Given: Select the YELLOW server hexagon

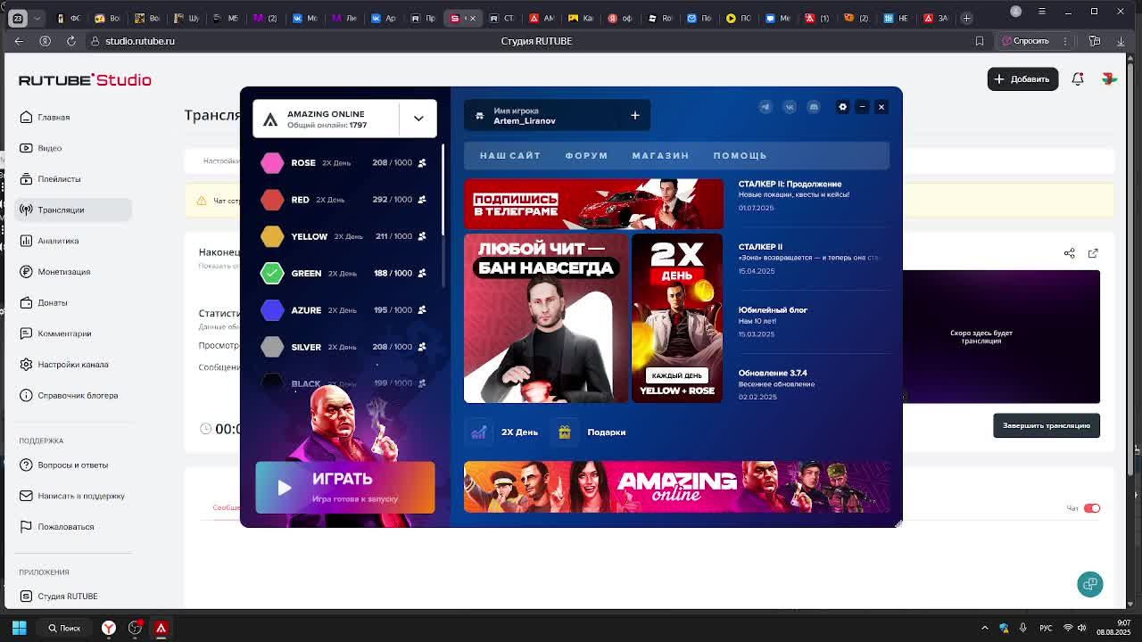Looking at the screenshot, I should click(272, 236).
